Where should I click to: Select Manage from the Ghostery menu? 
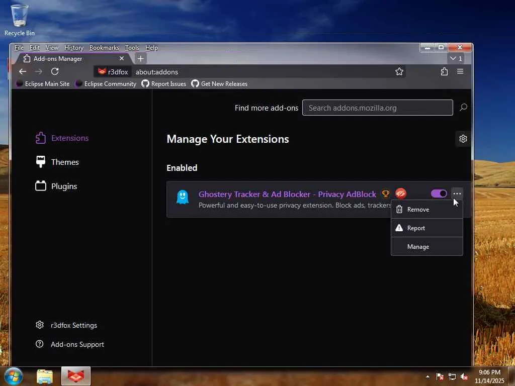point(426,246)
